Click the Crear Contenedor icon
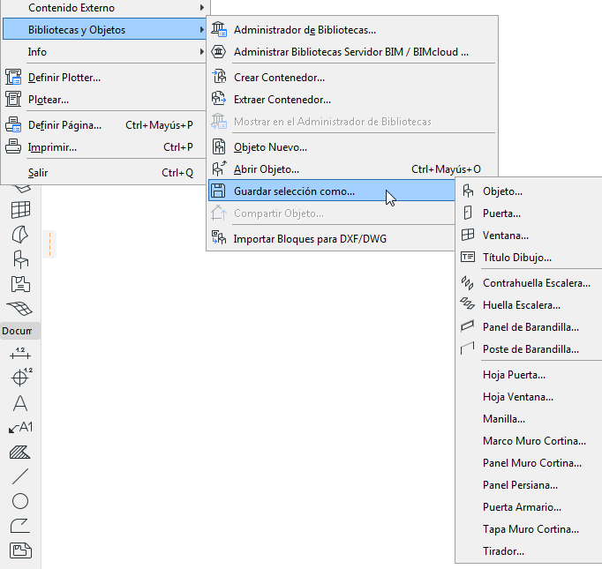Screen dimensions: 602x569 (219, 77)
